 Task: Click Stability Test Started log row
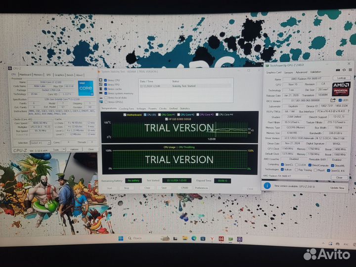coord(185,86)
